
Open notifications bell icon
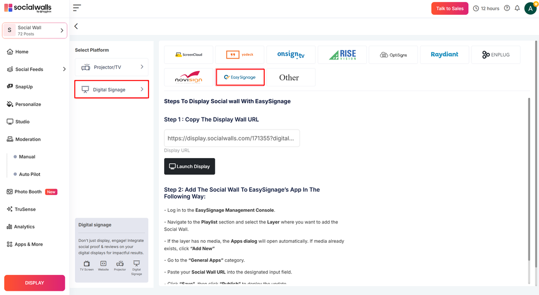517,8
